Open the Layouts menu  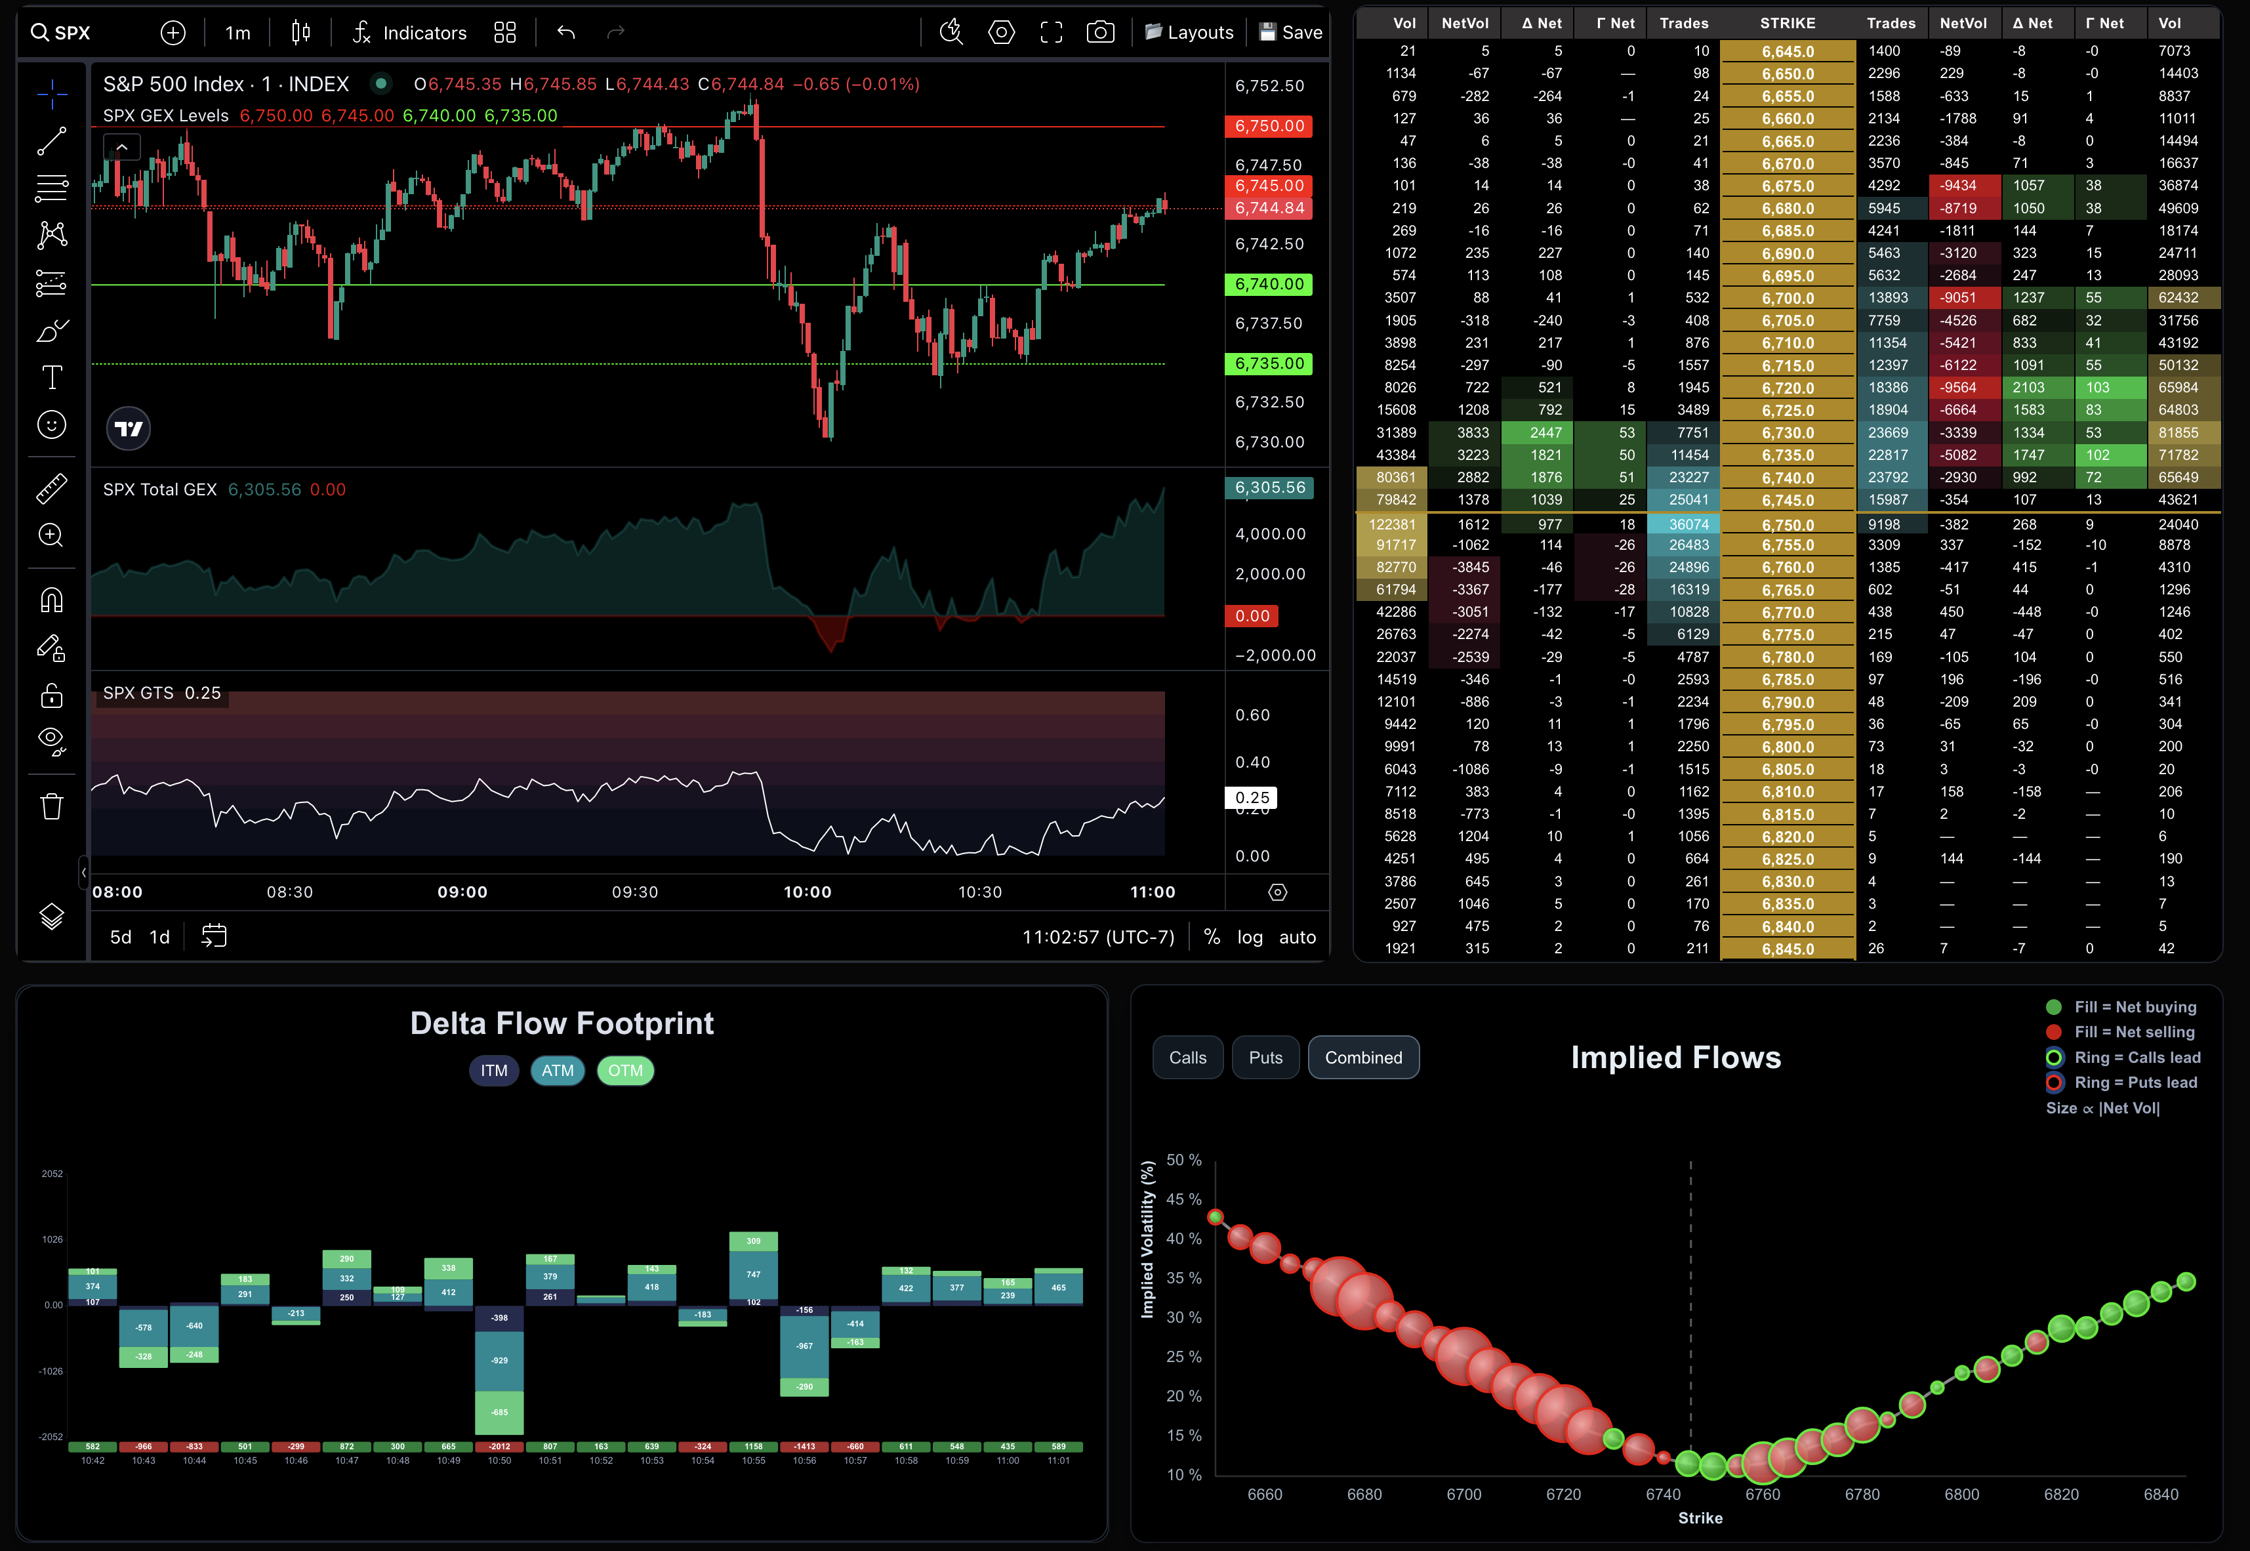1189,32
